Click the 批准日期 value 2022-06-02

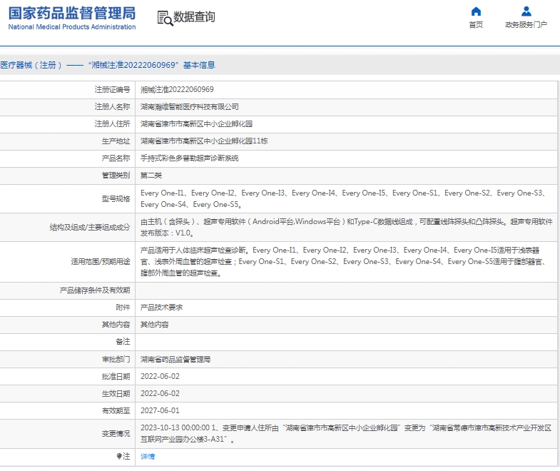(160, 376)
